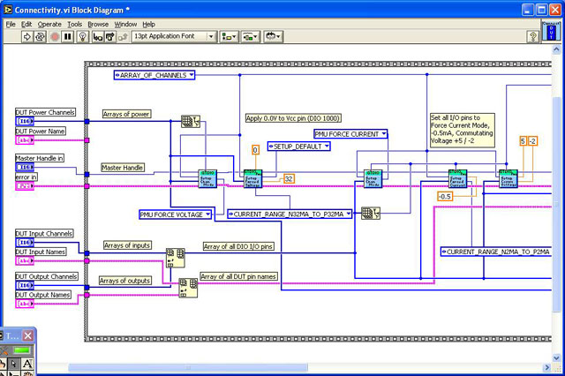Select Array of all DUT pin names label
This screenshot has height=376, width=565.
point(238,276)
